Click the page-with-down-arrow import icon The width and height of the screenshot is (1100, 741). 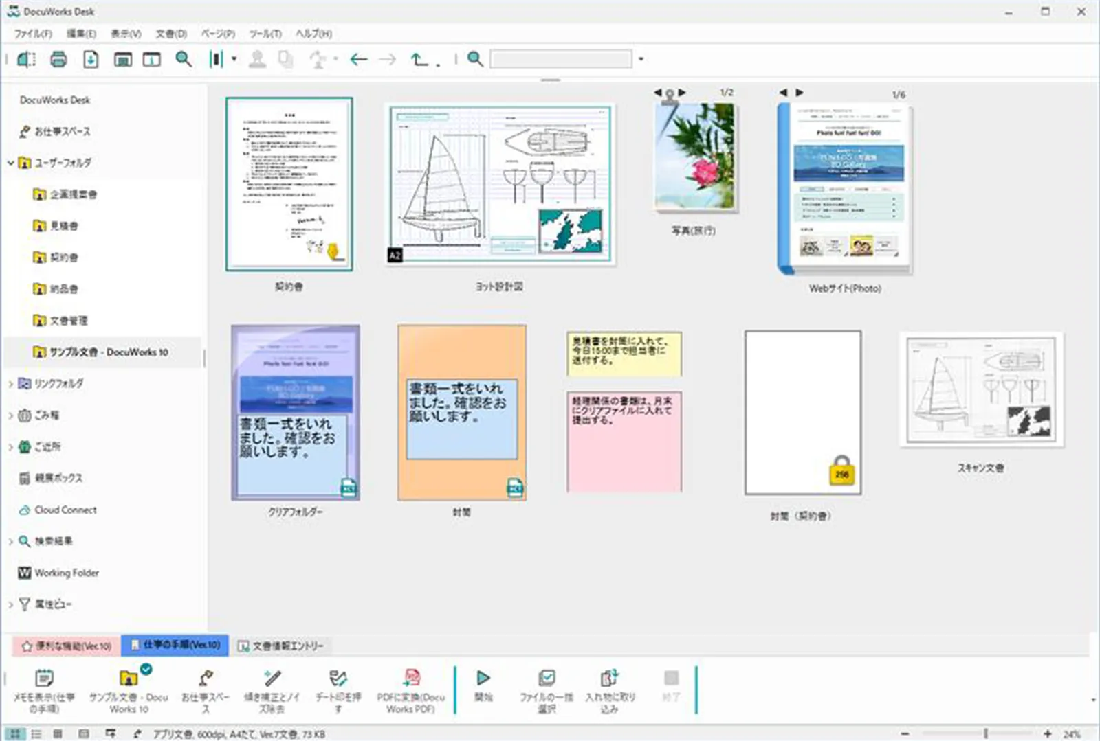click(x=91, y=59)
